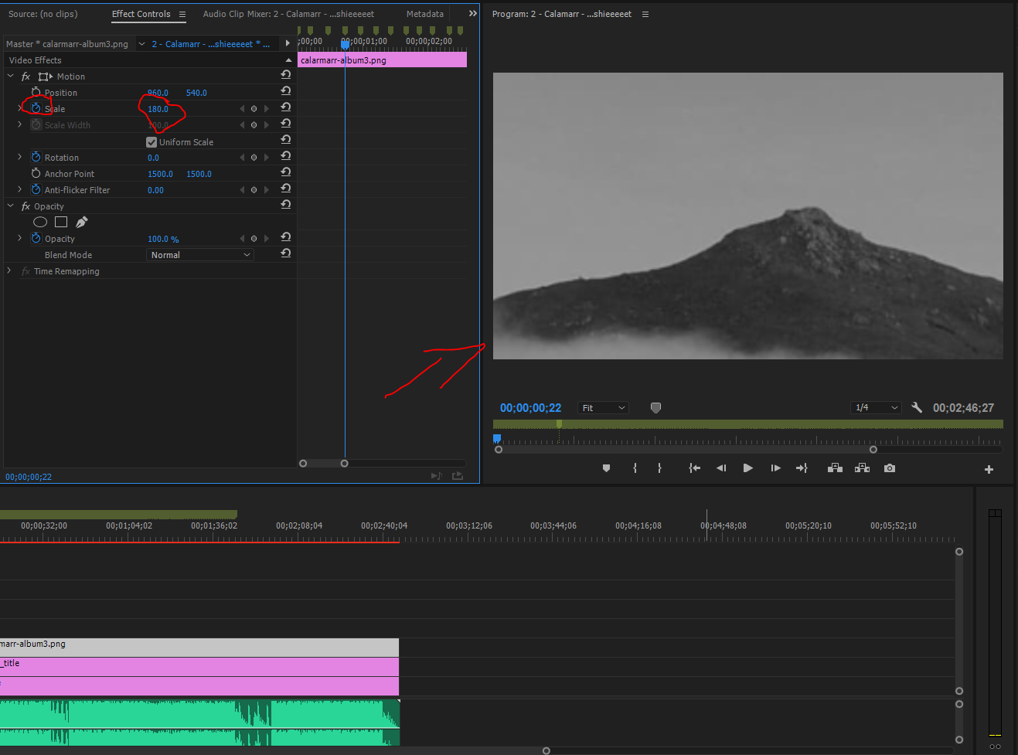Select the free draw bezier pen under Opacity
Screen dimensions: 1018x755
click(80, 222)
